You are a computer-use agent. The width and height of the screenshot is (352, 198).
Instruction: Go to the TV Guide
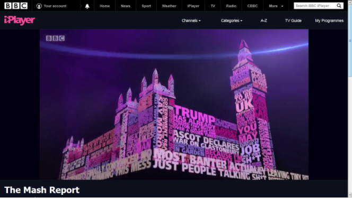[293, 21]
